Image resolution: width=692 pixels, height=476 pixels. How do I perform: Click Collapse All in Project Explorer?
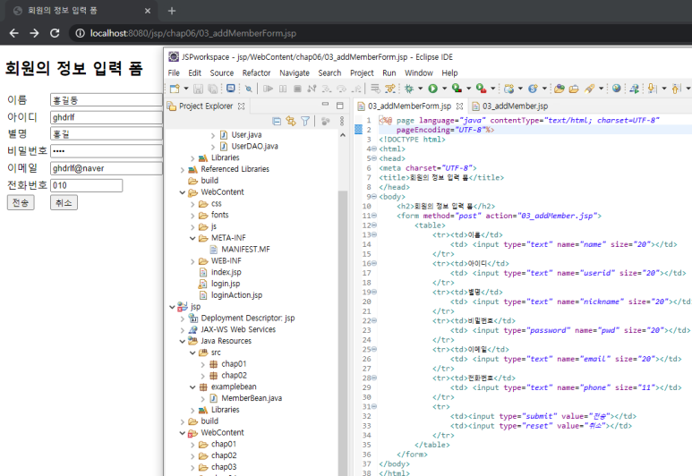[277, 121]
